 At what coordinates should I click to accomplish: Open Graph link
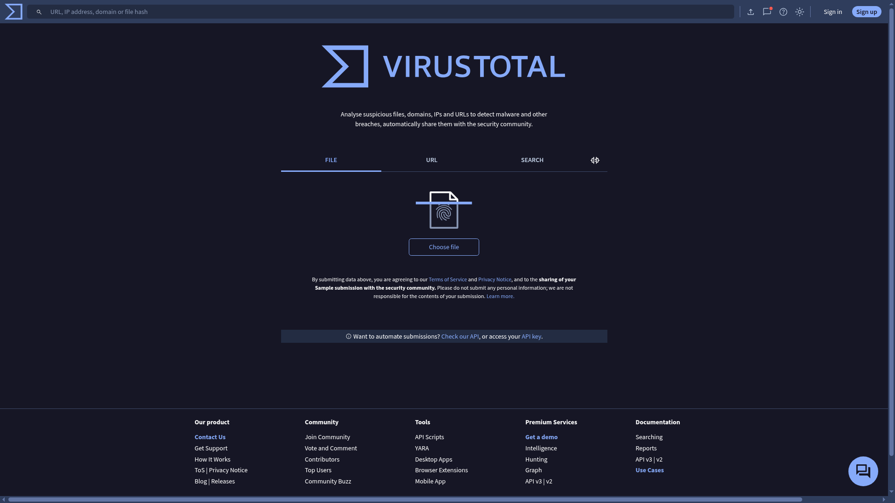(x=533, y=470)
